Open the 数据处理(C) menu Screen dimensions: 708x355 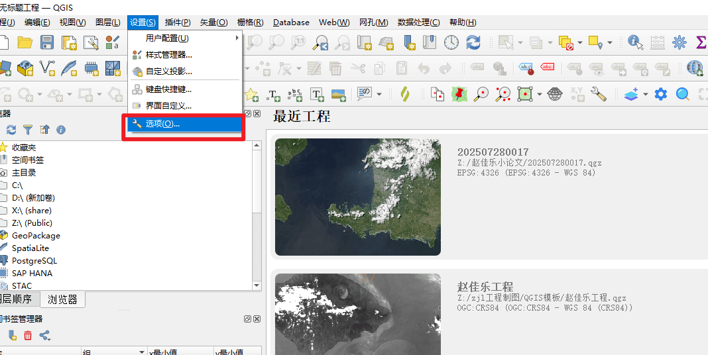418,22
